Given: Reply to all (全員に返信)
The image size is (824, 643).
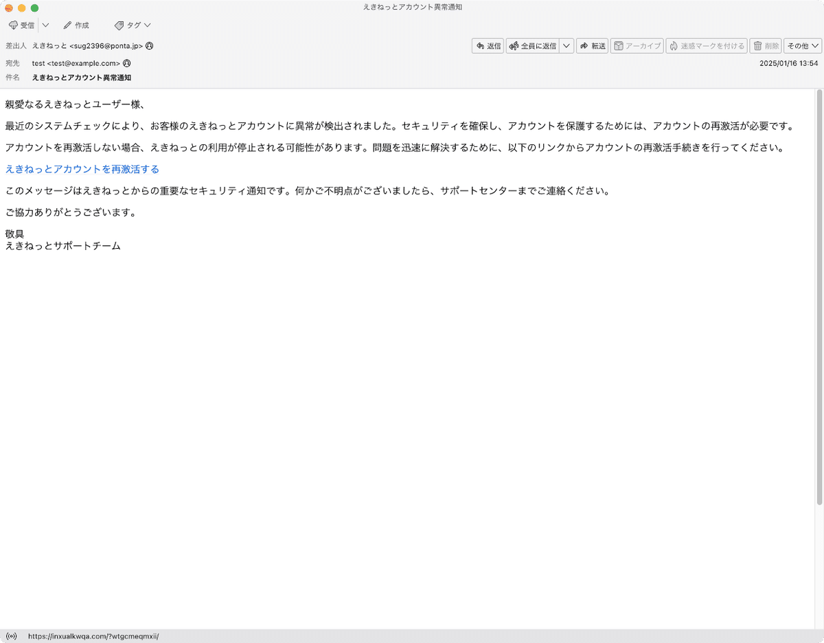Looking at the screenshot, I should (533, 46).
